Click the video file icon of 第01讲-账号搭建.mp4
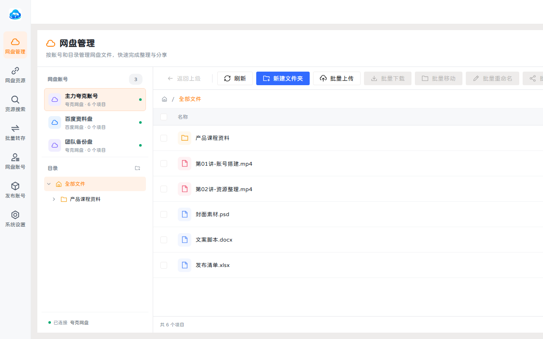 click(x=185, y=164)
